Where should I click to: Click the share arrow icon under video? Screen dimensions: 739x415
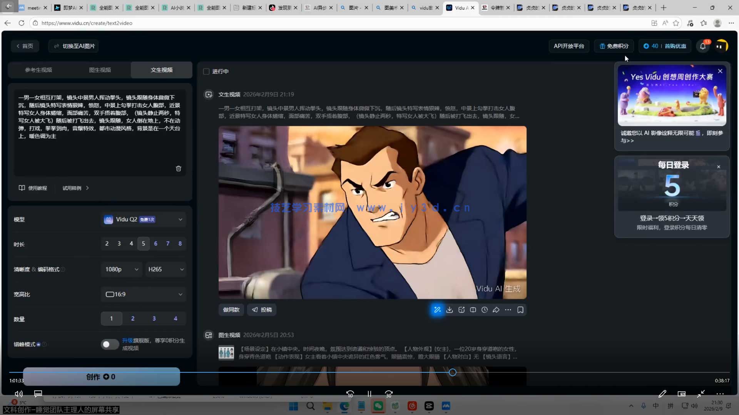pos(496,310)
